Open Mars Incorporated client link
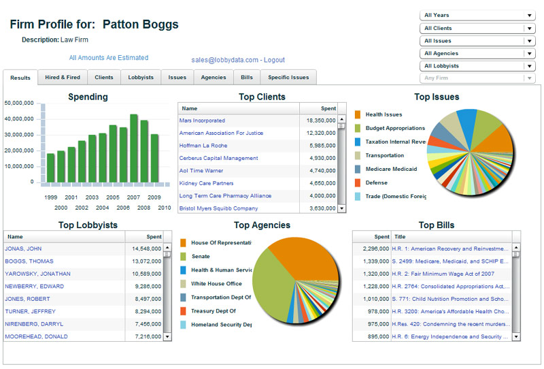Image resolution: width=544 pixels, height=369 pixels. pyautogui.click(x=202, y=121)
